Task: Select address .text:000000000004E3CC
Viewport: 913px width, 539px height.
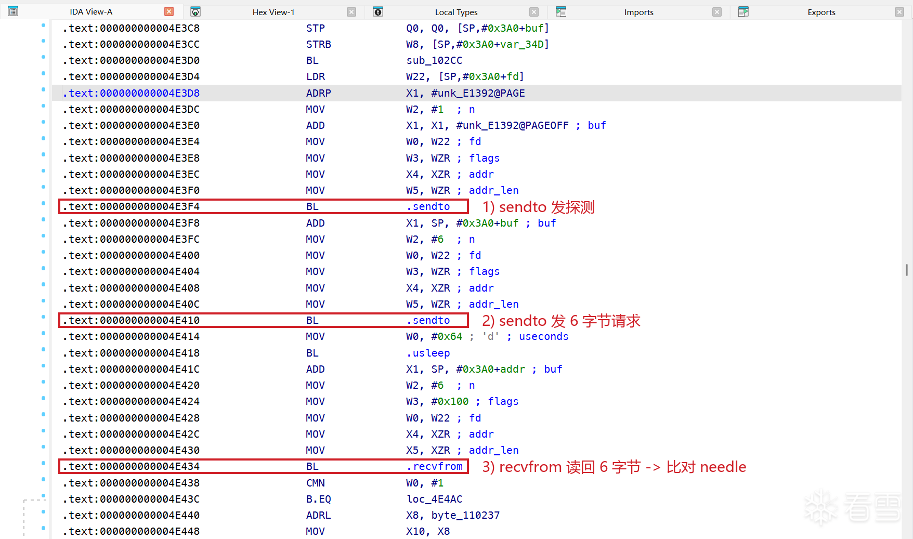Action: click(x=131, y=44)
